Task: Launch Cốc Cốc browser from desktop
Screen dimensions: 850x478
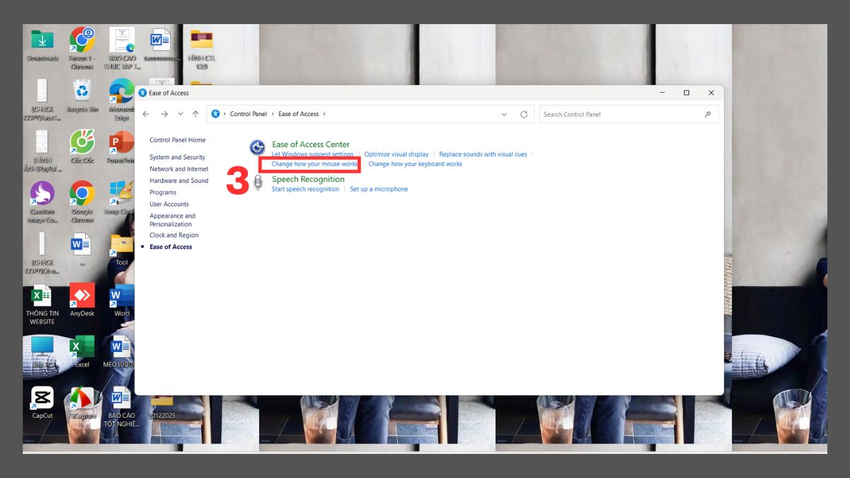Action: [82, 142]
